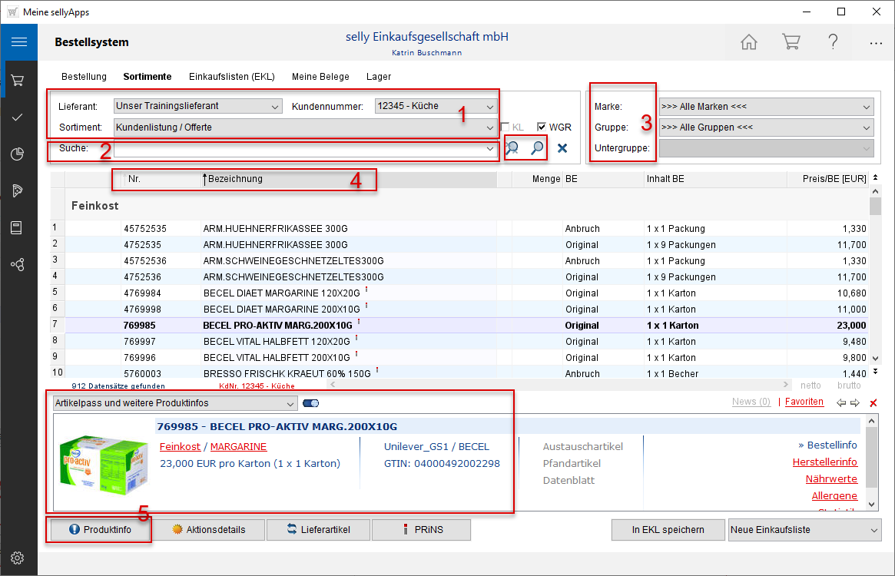Click the right magnifier search icon
This screenshot has height=576, width=895.
tap(538, 148)
